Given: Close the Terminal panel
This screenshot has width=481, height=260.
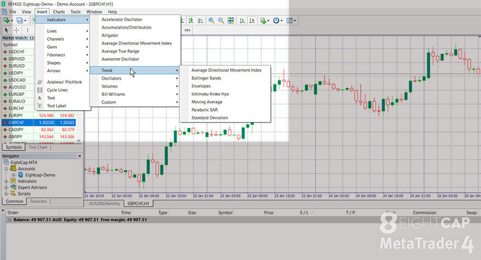Looking at the screenshot, I should (x=3, y=211).
